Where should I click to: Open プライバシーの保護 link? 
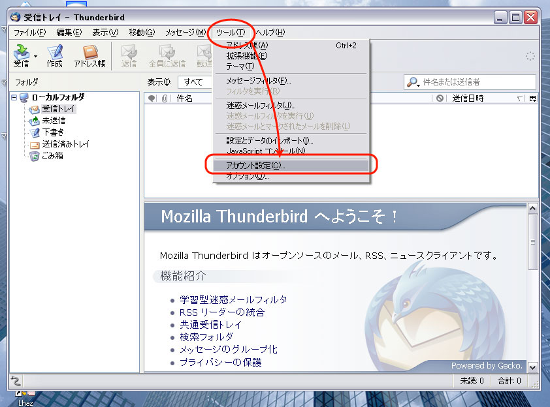click(221, 362)
